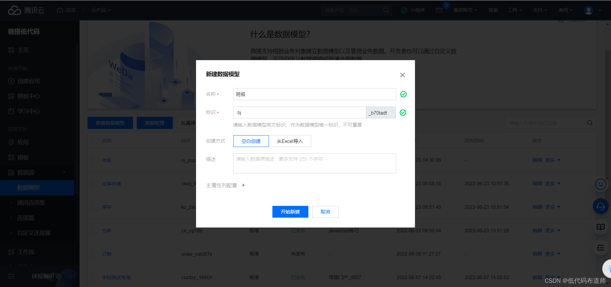Select 自定义连接器 in sidebar

pyautogui.click(x=34, y=233)
